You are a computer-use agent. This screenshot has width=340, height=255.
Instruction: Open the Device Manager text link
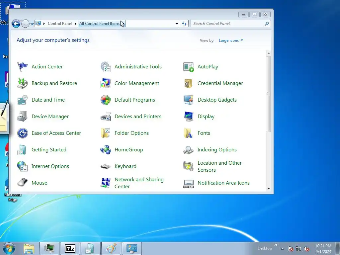click(50, 117)
